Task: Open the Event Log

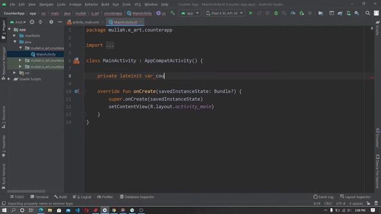Action: click(x=323, y=197)
